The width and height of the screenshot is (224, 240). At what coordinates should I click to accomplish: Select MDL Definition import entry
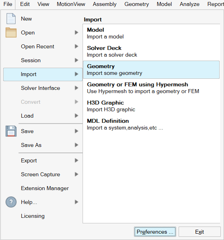151,124
